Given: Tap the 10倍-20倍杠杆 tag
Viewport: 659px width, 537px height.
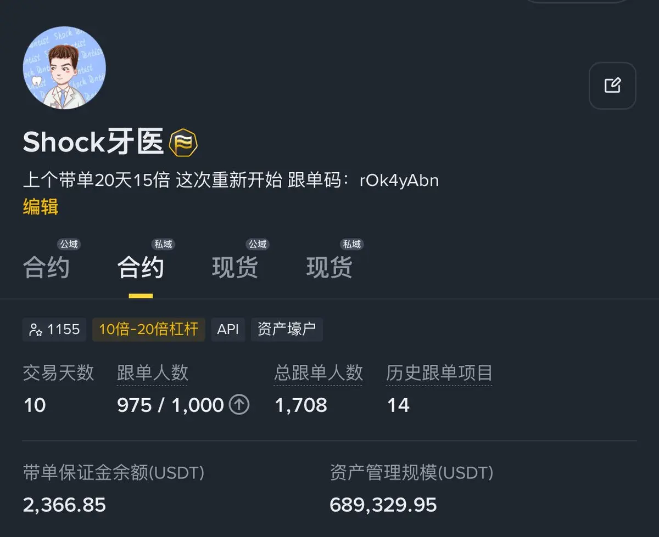Looking at the screenshot, I should pos(149,329).
